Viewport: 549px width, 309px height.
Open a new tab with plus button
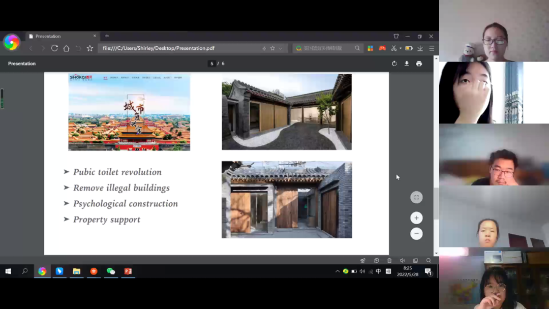tap(107, 36)
